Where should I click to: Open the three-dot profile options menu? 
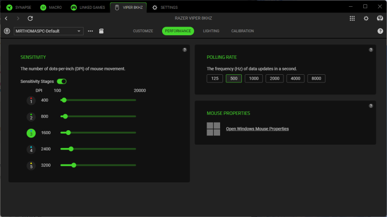coord(90,31)
